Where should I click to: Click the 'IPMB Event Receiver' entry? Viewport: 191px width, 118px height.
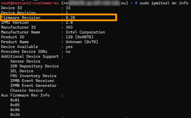click(x=32, y=81)
